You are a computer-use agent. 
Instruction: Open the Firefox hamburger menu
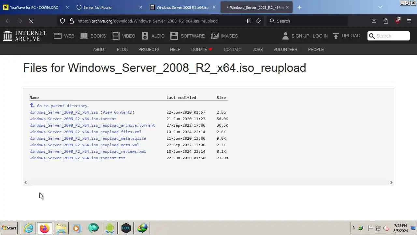409,21
